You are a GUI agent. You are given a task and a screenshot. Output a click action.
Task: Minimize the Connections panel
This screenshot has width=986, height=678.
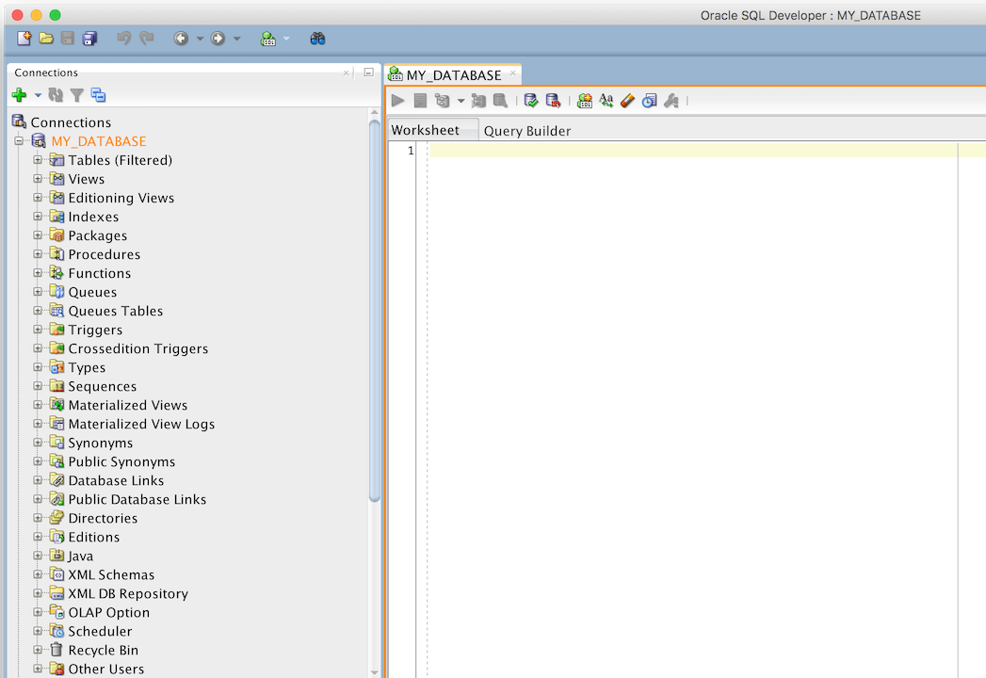(368, 73)
